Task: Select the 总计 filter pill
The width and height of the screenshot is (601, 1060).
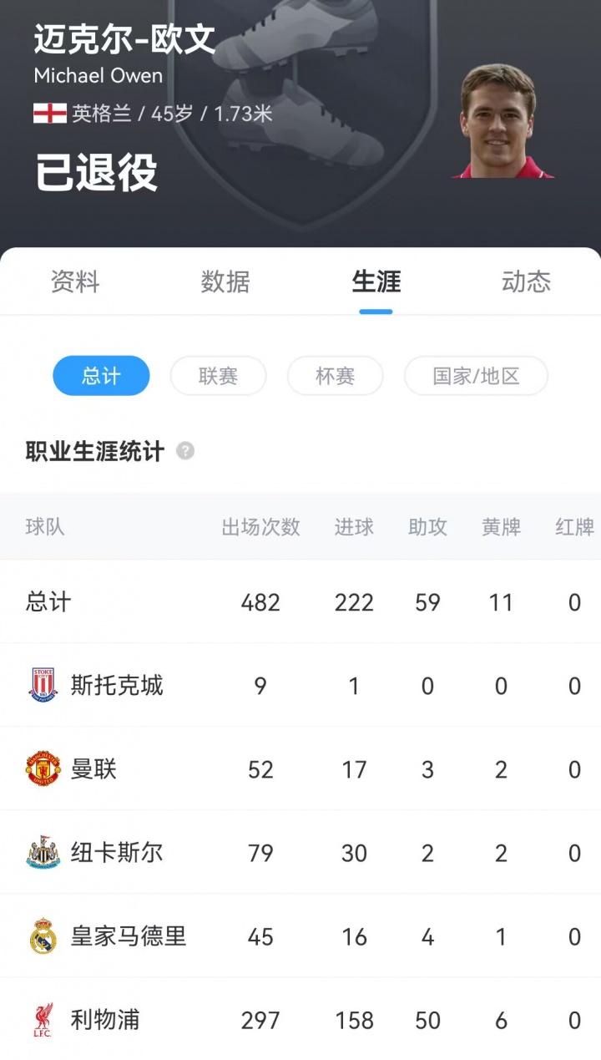Action: click(x=101, y=376)
